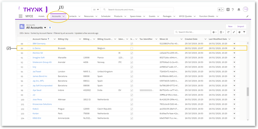Click the pencil icon to edit list inline

tap(234, 32)
